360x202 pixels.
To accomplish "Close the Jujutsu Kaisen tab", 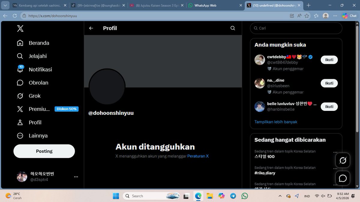I will pyautogui.click(x=182, y=5).
